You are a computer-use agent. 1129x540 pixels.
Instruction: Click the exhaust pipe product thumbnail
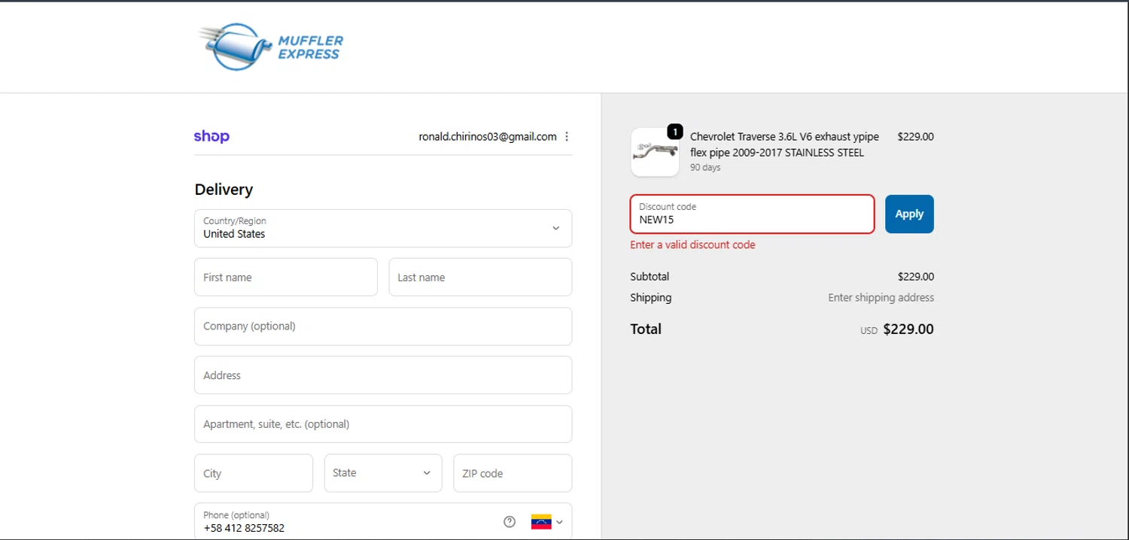pyautogui.click(x=654, y=153)
